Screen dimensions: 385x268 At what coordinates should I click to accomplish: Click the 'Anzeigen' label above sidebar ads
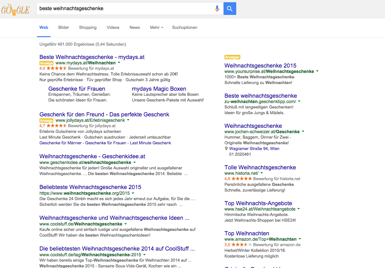232,57
